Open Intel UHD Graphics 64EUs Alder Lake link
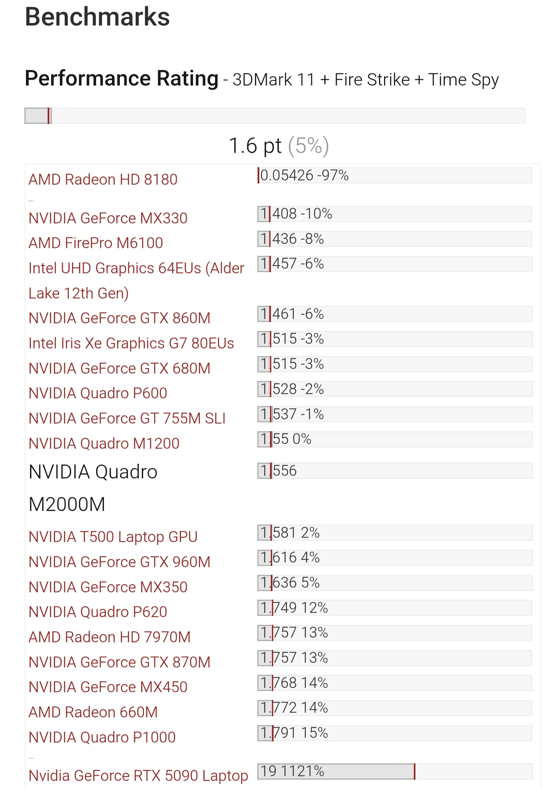Screen dimensions: 558x789 point(136,281)
